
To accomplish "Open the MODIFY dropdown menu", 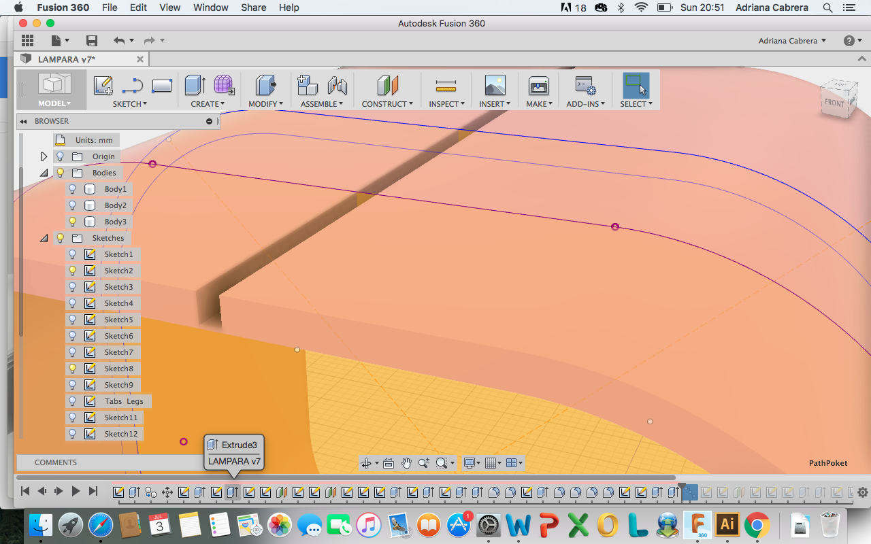I will 266,104.
